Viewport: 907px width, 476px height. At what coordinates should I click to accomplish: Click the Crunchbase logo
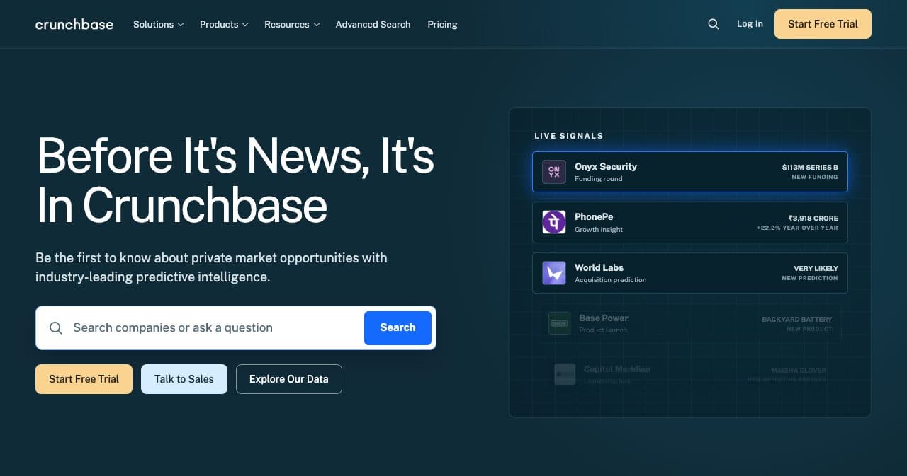point(74,24)
